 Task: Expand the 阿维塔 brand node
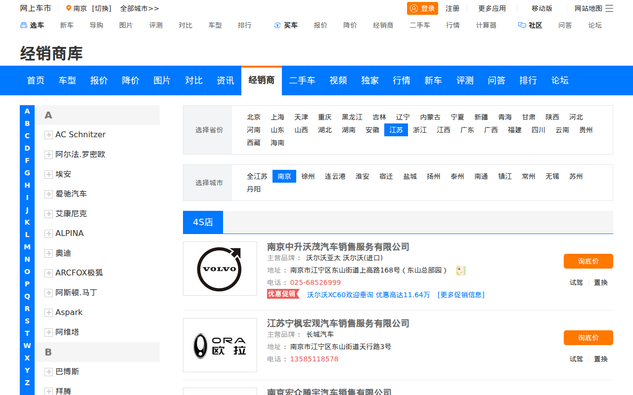48,332
